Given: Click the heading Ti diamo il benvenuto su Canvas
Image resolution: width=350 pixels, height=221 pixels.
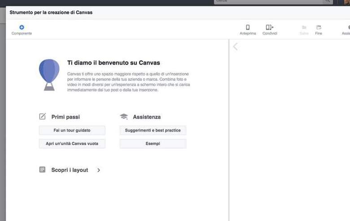Looking at the screenshot, I should [x=114, y=63].
